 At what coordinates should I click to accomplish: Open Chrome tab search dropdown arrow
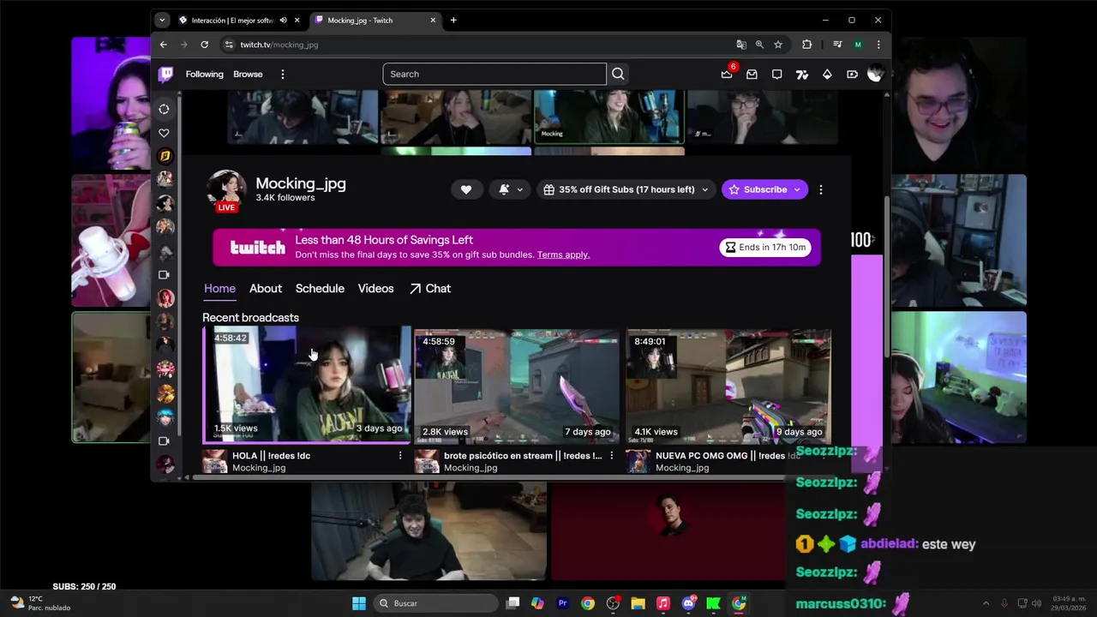click(x=162, y=20)
